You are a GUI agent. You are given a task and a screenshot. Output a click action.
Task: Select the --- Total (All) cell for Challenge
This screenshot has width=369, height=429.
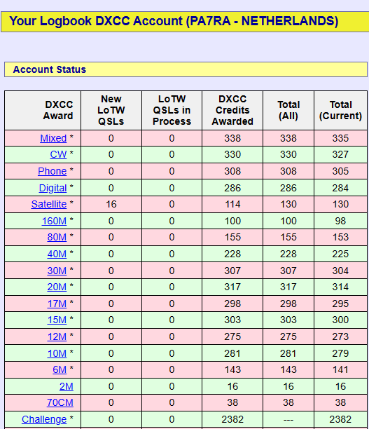click(x=288, y=419)
